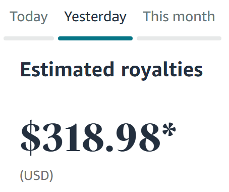Click the gray indicator bar under This month
The width and height of the screenshot is (229, 192).
[179, 38]
